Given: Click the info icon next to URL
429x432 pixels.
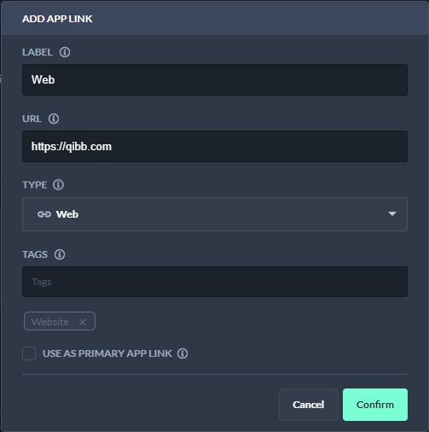Looking at the screenshot, I should (54, 119).
